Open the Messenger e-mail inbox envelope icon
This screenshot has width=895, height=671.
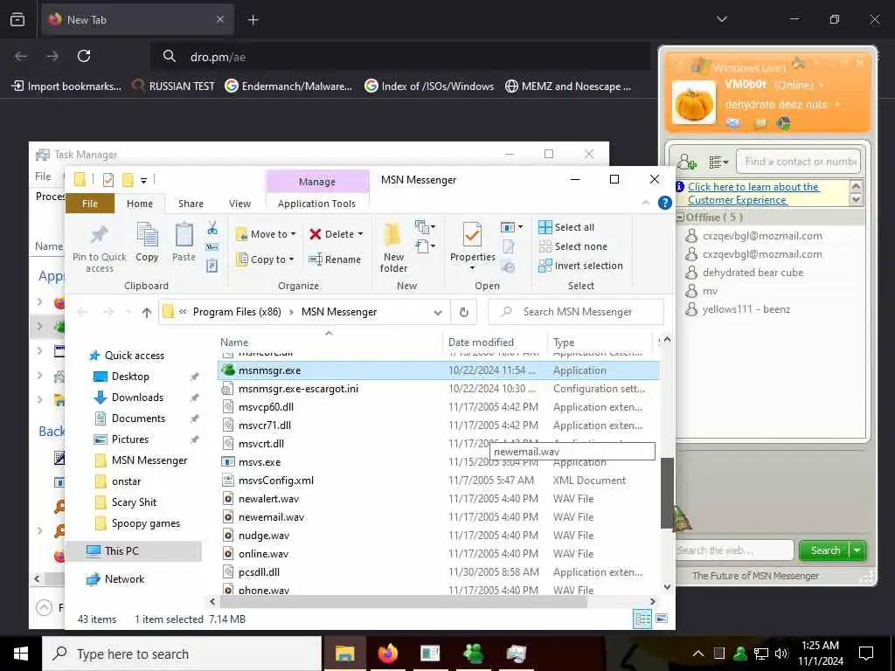point(733,123)
